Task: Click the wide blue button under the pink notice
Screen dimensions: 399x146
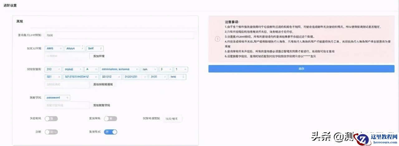Action: 301,69
